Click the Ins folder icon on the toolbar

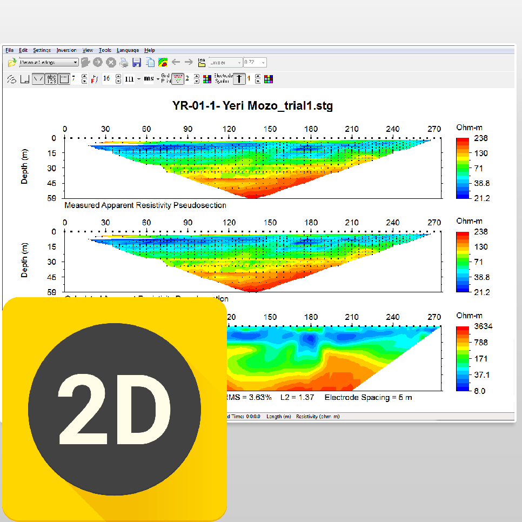point(201,63)
